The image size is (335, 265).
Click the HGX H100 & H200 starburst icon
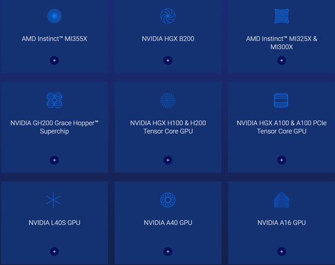click(168, 100)
